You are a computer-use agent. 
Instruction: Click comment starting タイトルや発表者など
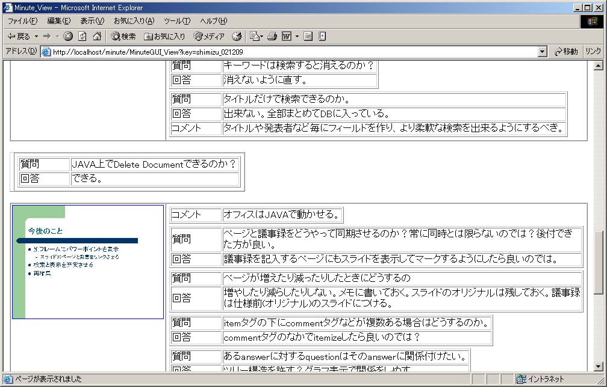pyautogui.click(x=394, y=128)
